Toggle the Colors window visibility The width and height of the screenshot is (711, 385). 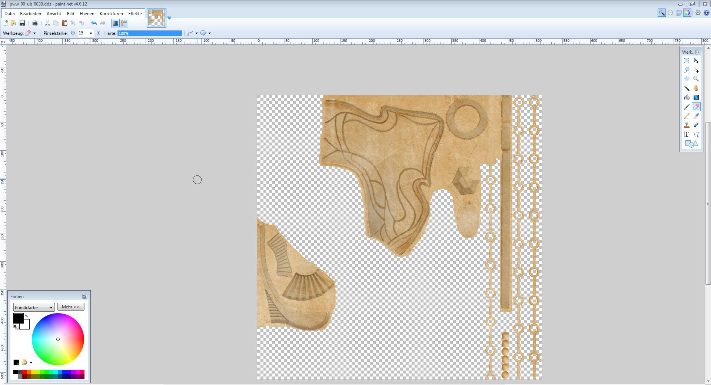click(687, 13)
